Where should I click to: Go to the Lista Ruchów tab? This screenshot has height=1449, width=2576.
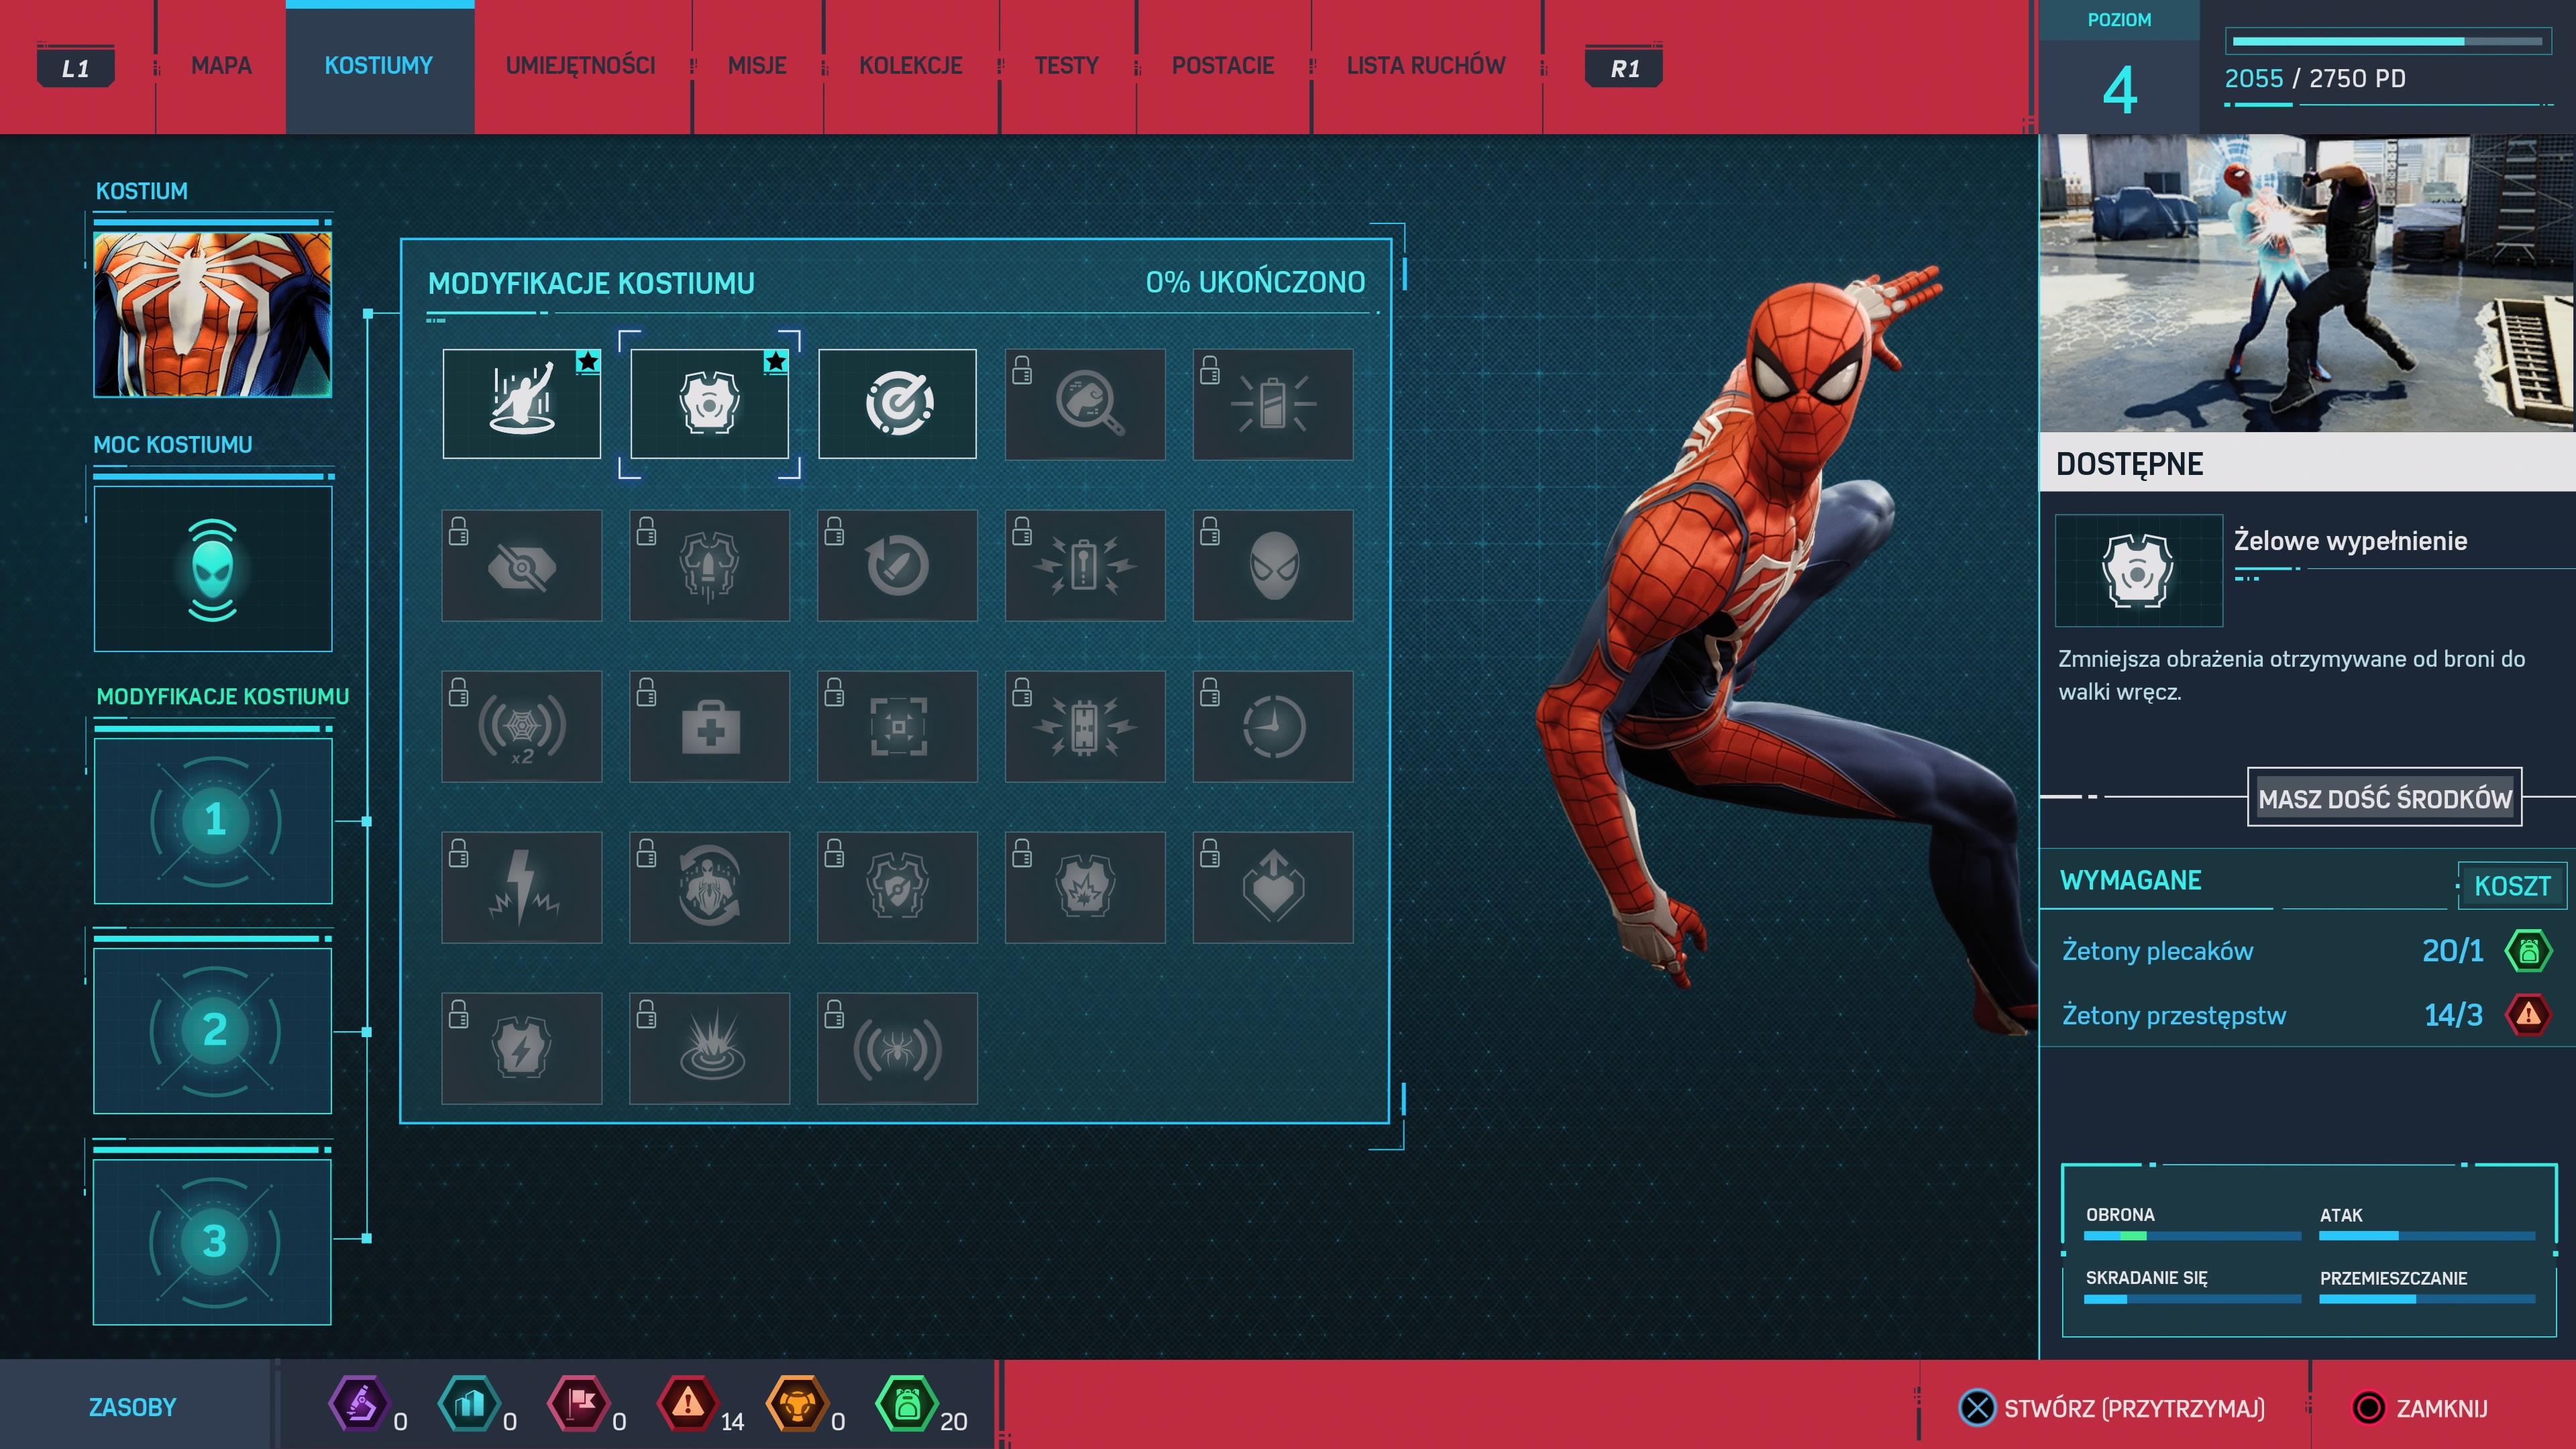(x=1425, y=66)
